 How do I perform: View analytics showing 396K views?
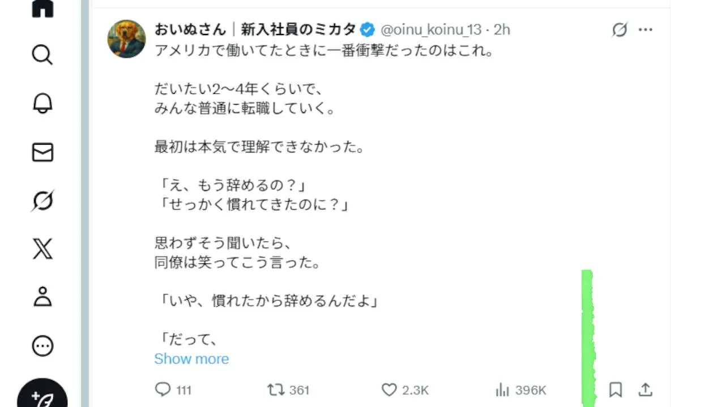tap(502, 389)
